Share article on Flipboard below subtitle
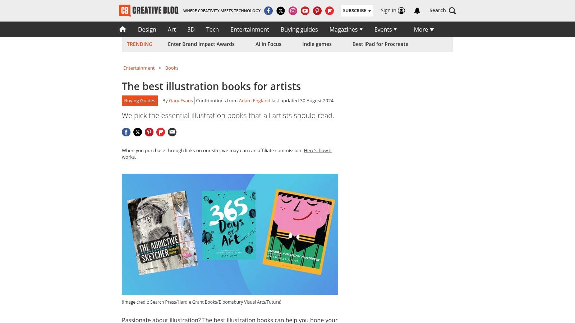 coord(161,132)
